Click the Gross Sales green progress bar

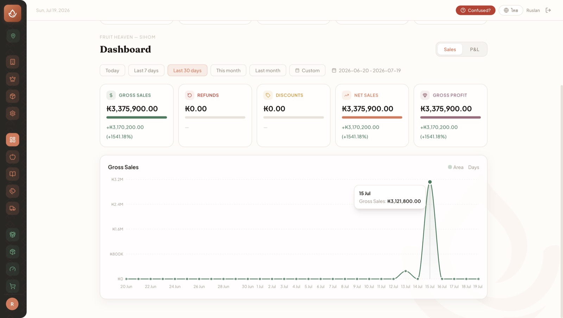point(137,117)
